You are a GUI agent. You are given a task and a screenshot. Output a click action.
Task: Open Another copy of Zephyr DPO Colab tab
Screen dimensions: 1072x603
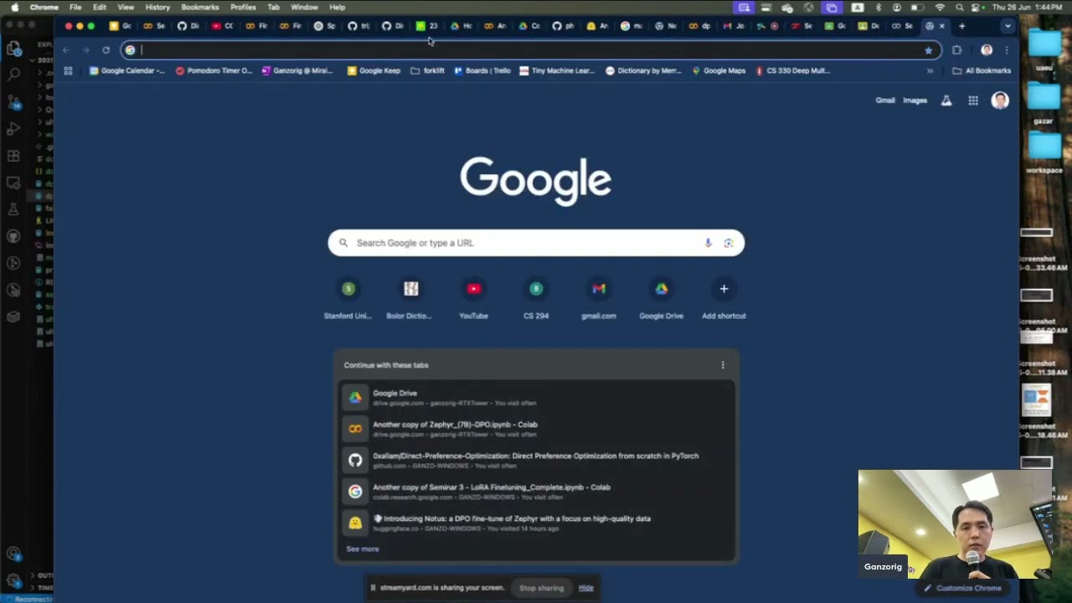click(x=536, y=429)
